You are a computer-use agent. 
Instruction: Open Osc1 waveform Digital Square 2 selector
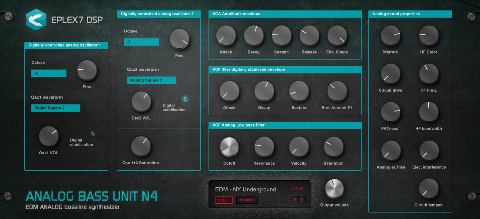(56, 108)
